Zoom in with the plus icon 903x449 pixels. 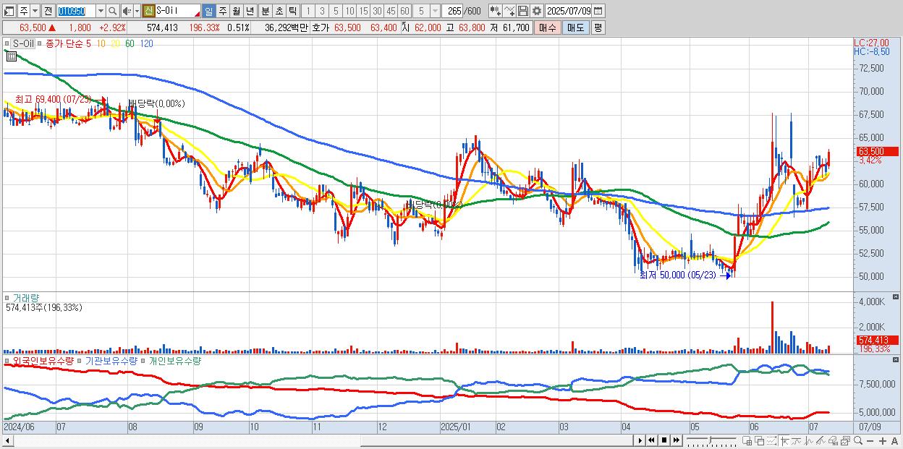pyautogui.click(x=882, y=440)
